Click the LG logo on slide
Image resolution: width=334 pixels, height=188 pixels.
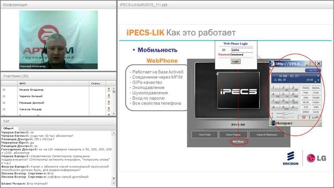[x=317, y=158]
